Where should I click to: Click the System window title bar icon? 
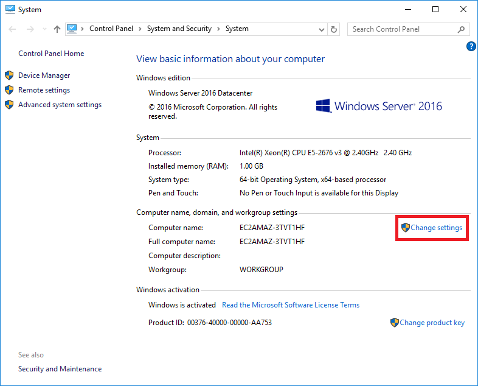10,10
